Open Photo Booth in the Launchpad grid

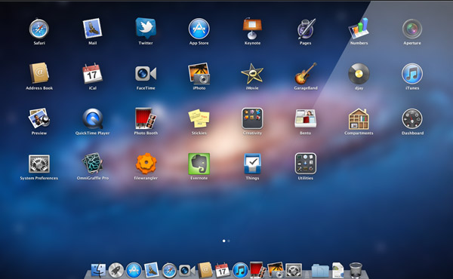(x=146, y=118)
